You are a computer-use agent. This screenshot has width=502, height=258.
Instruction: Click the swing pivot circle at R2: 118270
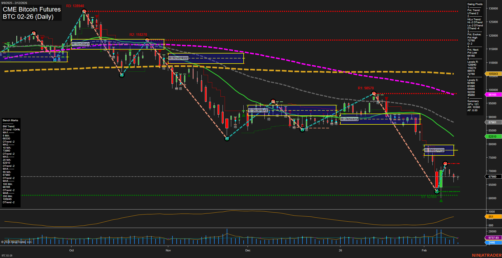(147, 40)
